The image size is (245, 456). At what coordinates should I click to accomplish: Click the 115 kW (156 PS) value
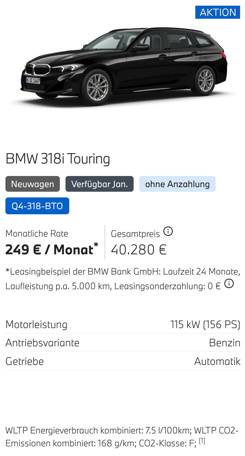pos(205,325)
